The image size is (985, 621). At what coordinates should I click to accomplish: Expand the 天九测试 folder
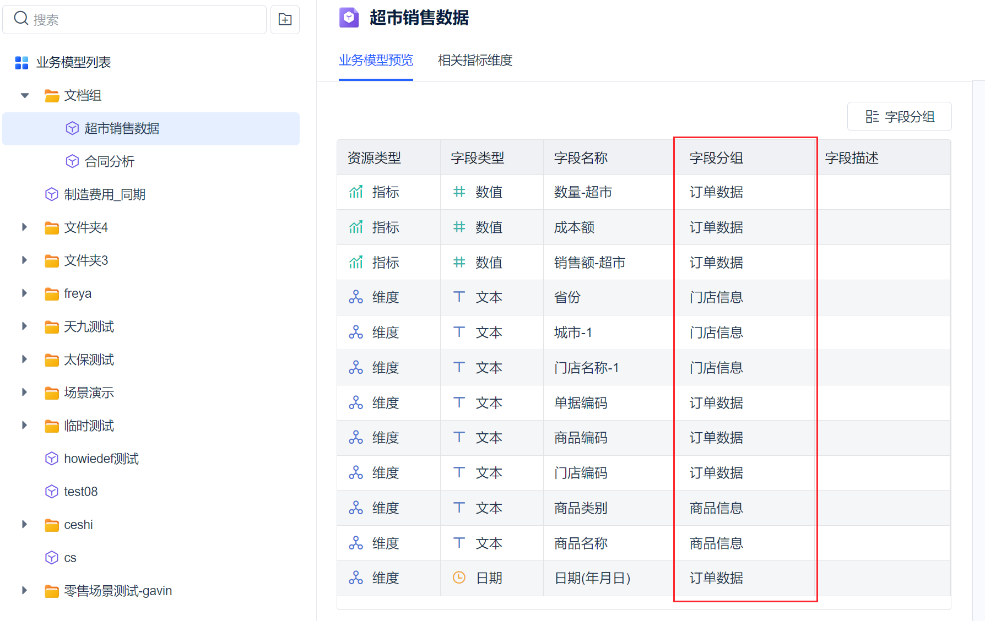[x=24, y=326]
